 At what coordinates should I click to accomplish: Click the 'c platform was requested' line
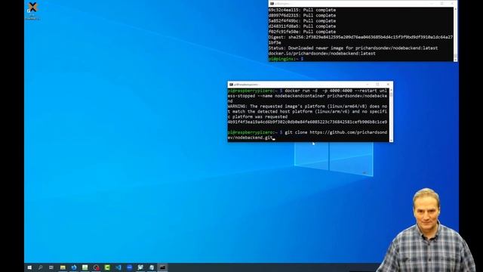(257, 117)
